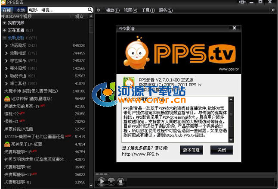
Task: Expand the 正在直播 category
Action: [x=4, y=30]
